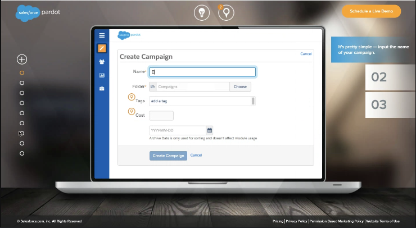
Task: Click the plus circle icon on left navigation
Action: (x=22, y=60)
